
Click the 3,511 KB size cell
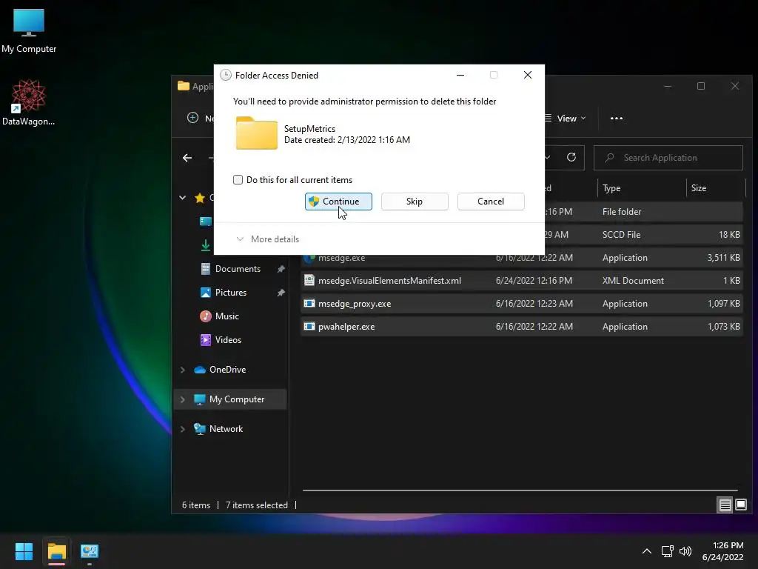[x=723, y=258]
